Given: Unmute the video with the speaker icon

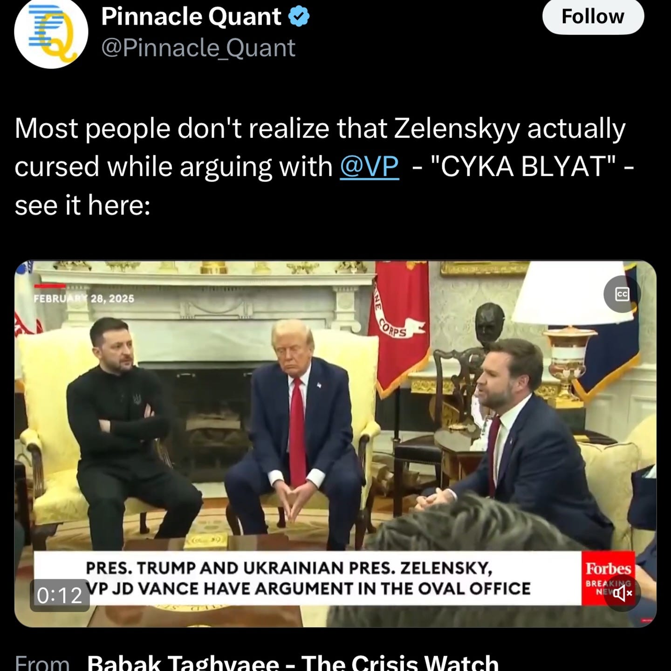Looking at the screenshot, I should 623,593.
